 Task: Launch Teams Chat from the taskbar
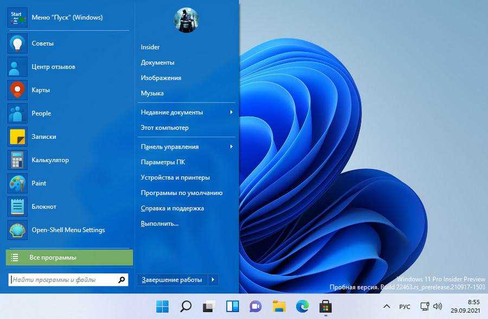256,307
